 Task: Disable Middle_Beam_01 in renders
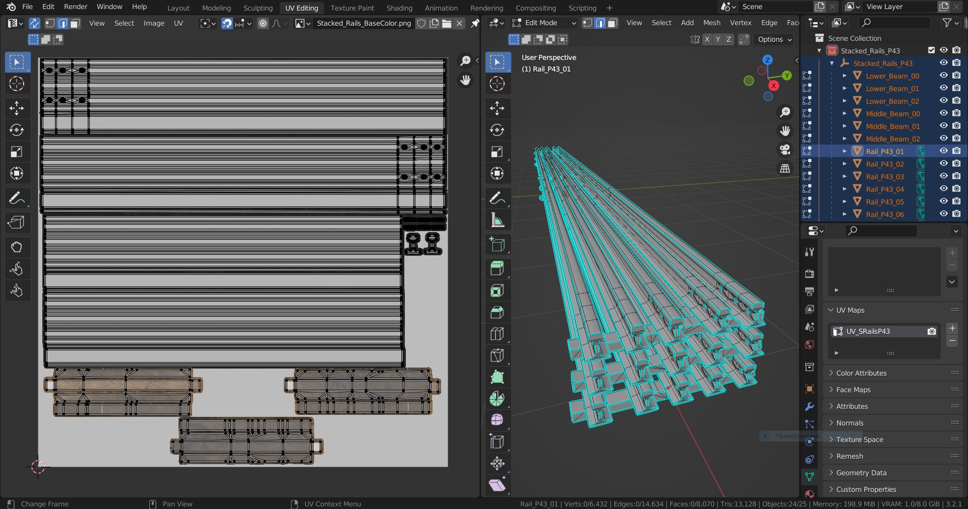(x=956, y=126)
